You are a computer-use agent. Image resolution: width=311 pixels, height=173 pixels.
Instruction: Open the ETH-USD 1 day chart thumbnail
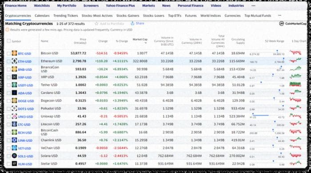[x=295, y=61]
